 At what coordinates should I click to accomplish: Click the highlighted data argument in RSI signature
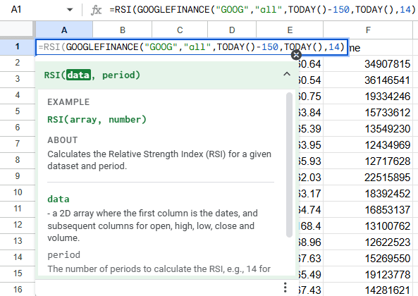tap(78, 75)
